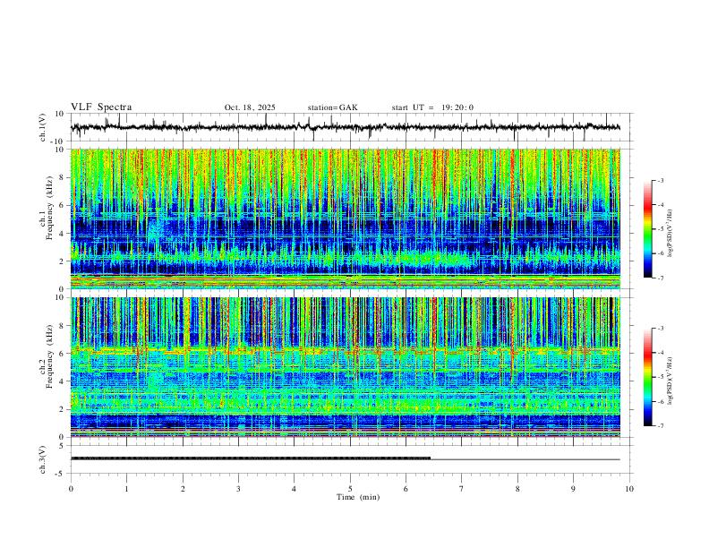
Task: Click the "ch.1(V)" waveform axis label
Action: (43, 127)
